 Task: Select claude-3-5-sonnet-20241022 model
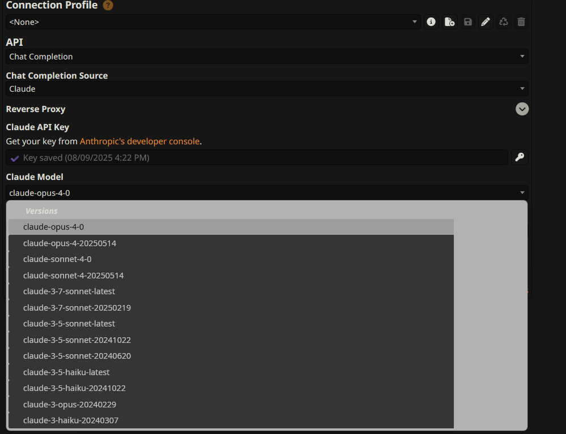[x=231, y=340]
